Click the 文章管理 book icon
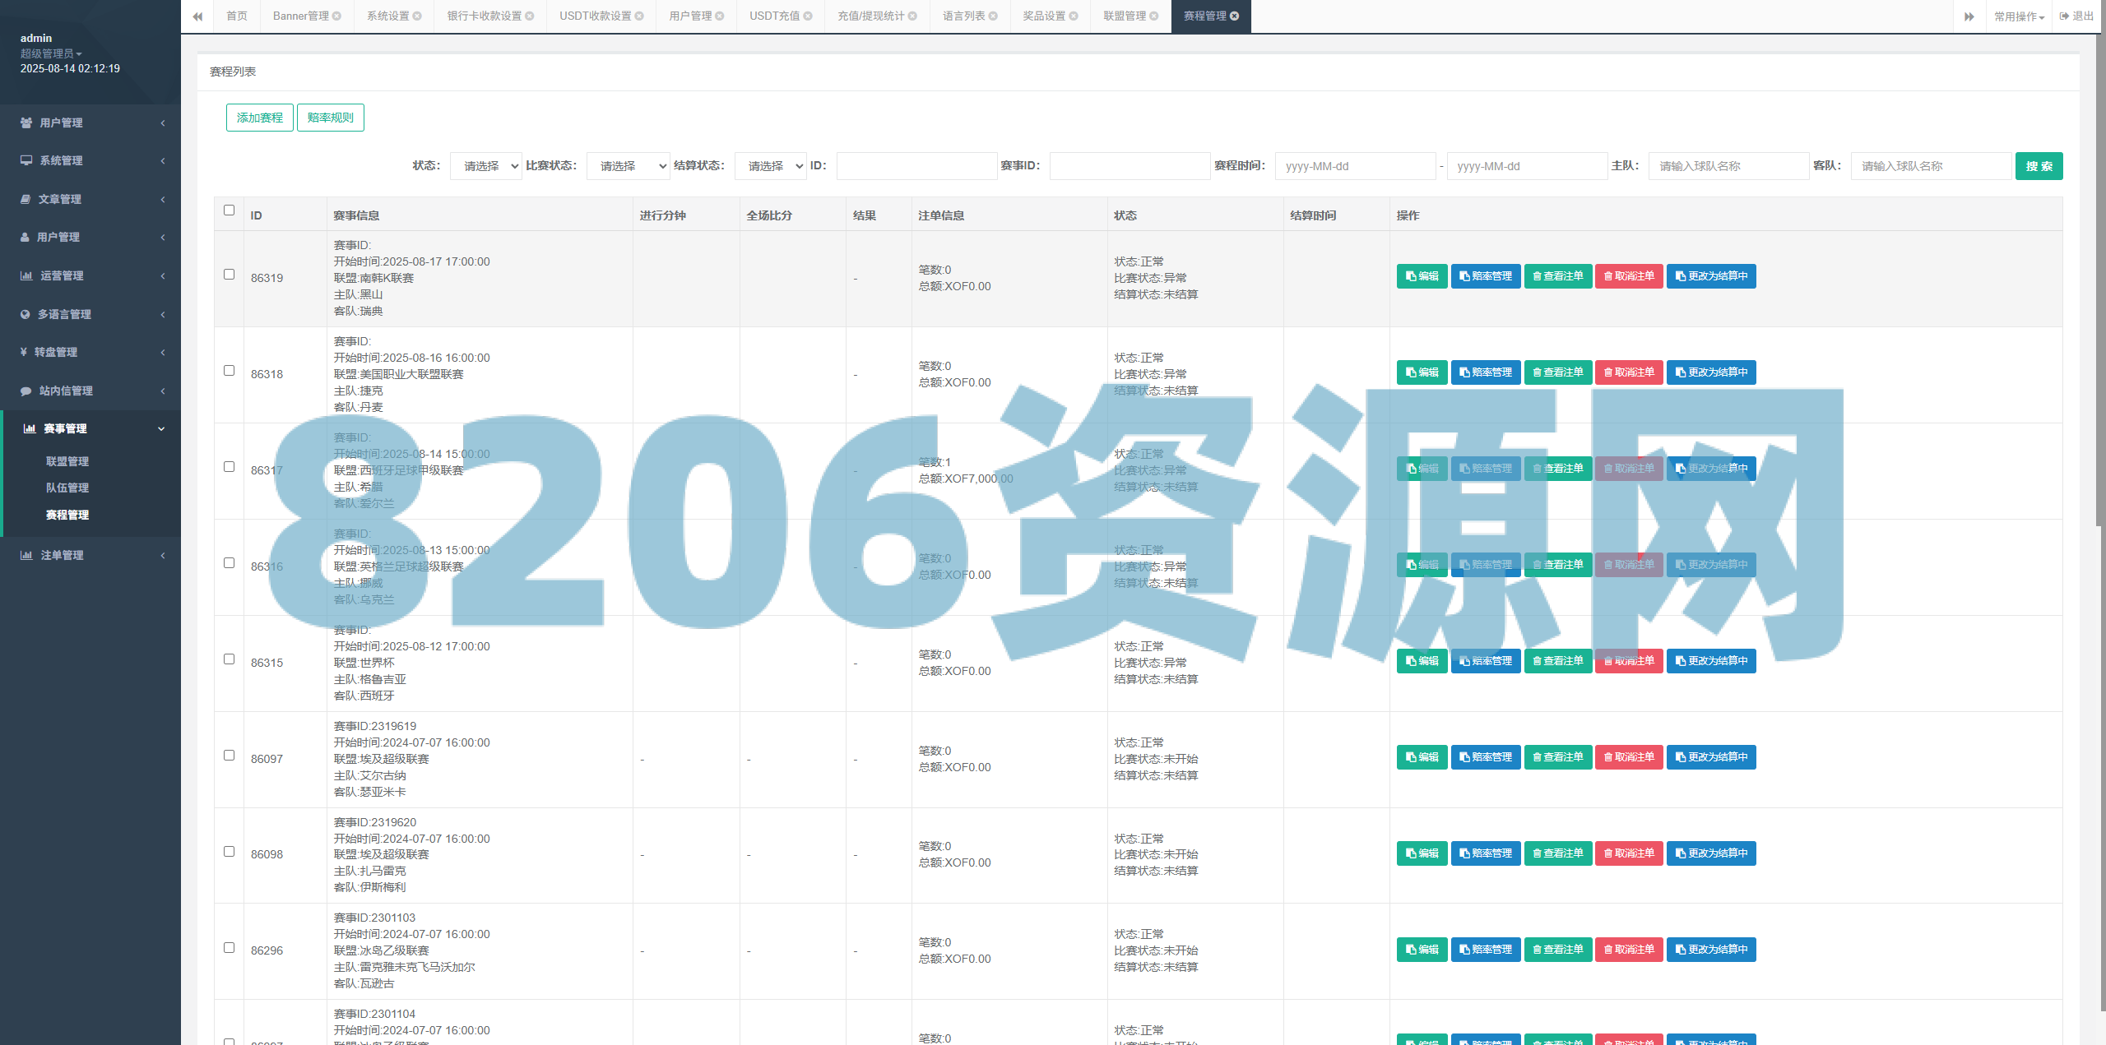The height and width of the screenshot is (1045, 2106). click(x=26, y=199)
